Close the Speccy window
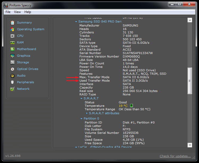Image resolution: width=199 pixels, height=163 pixels. 189,4
